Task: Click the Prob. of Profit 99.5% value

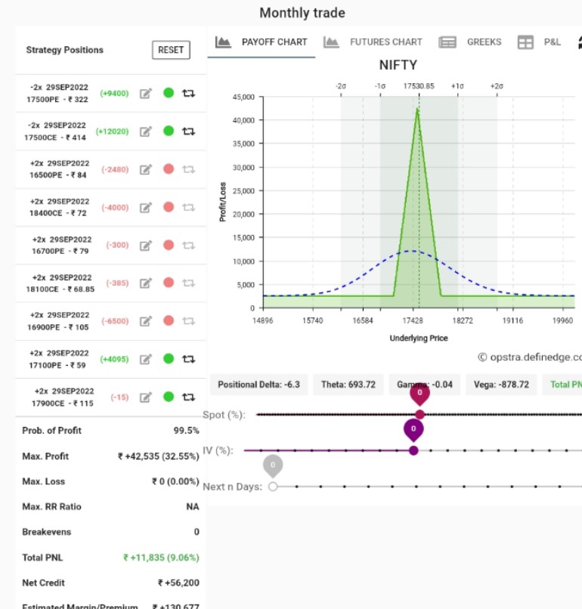Action: point(186,431)
